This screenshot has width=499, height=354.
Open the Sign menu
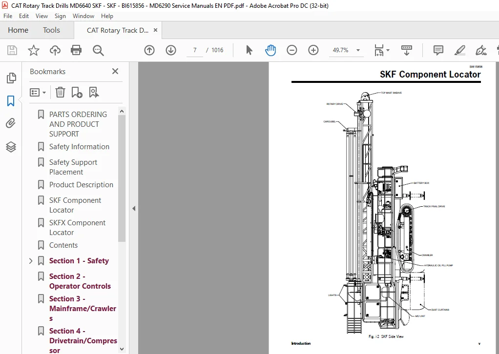coord(60,16)
